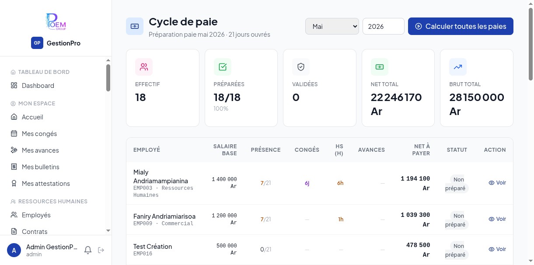Open the Mes avances link
The height and width of the screenshot is (265, 534).
coord(52,150)
